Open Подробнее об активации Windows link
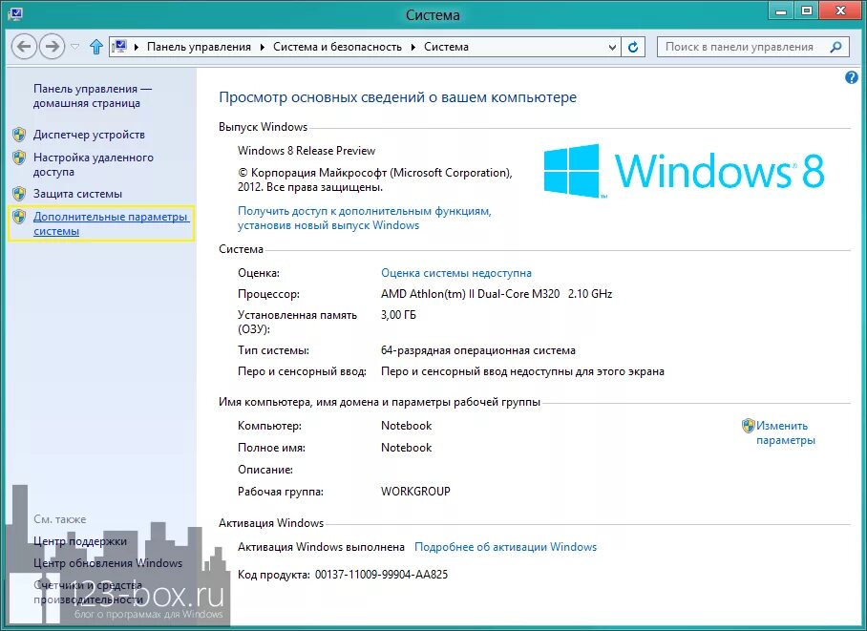The height and width of the screenshot is (631, 867). point(505,547)
